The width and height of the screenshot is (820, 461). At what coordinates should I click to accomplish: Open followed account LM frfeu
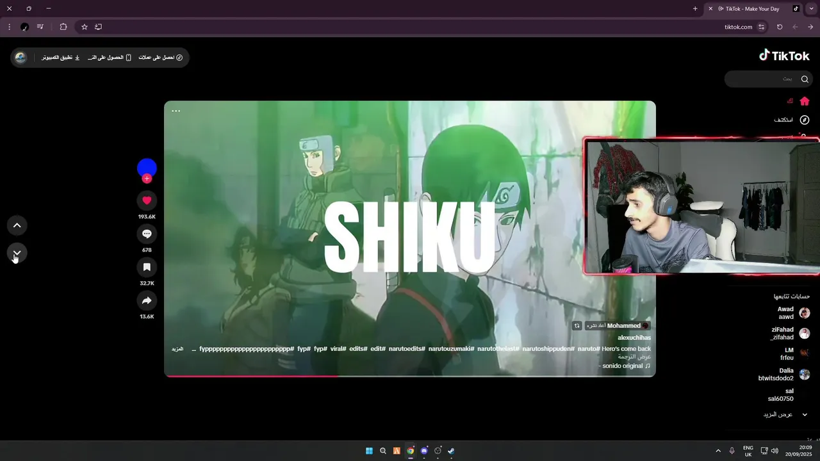point(794,354)
